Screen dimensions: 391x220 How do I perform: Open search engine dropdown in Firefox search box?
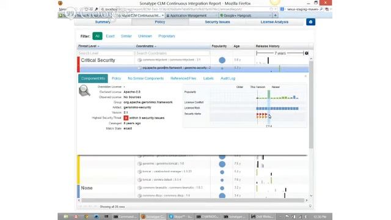click(282, 9)
